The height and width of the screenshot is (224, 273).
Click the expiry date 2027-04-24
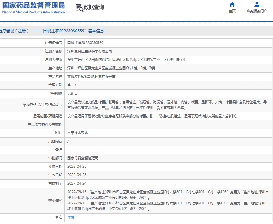click(77, 183)
